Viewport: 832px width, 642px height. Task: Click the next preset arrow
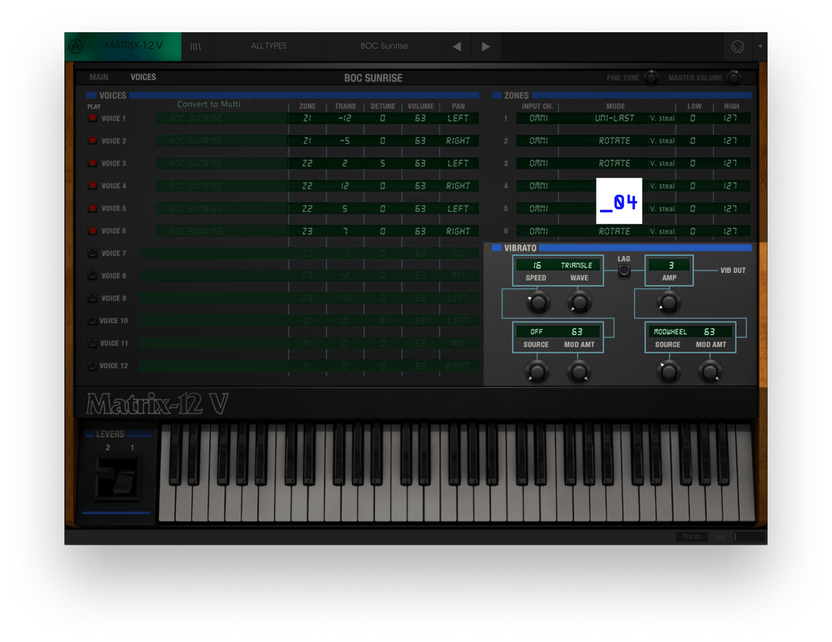[485, 46]
